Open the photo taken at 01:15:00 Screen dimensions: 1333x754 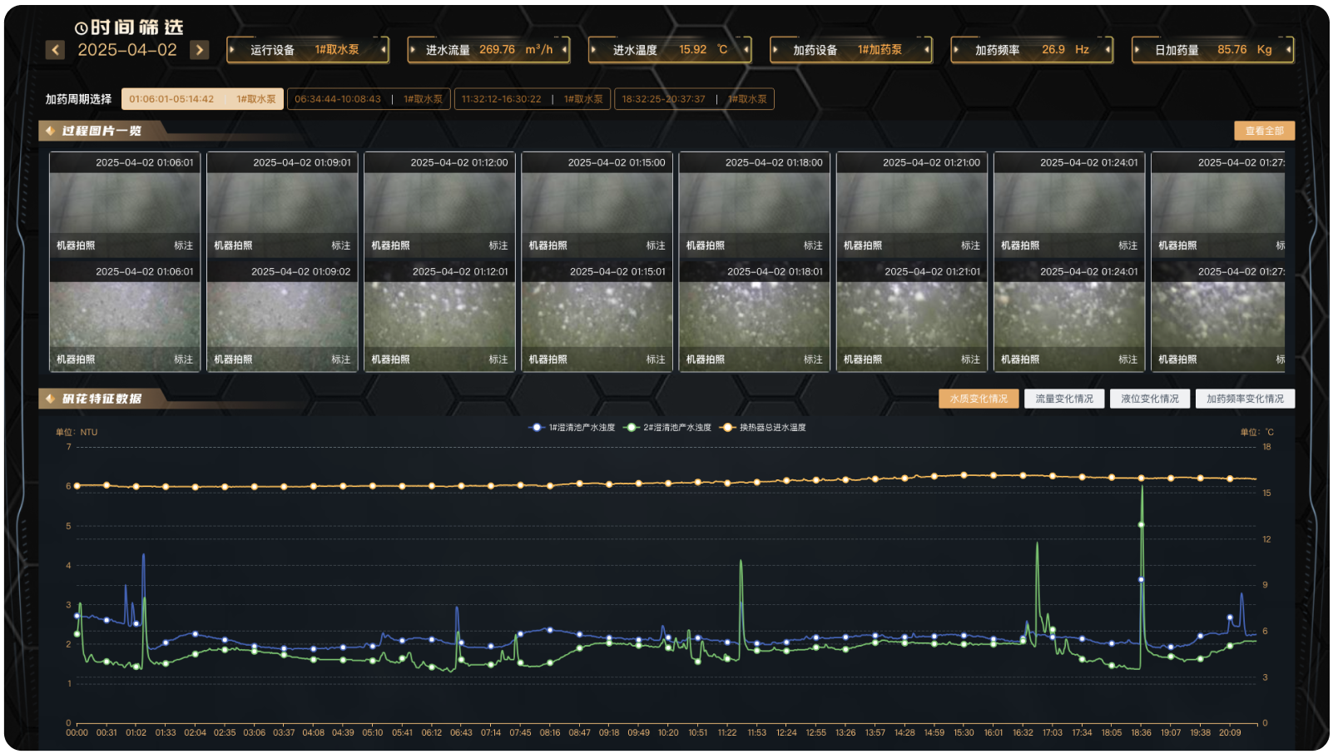point(597,204)
